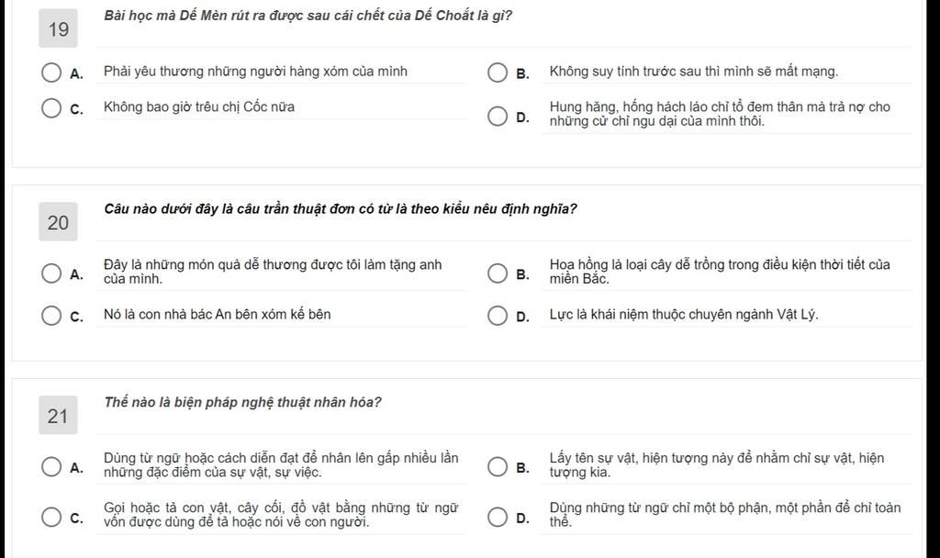Select question 20 radio A 'Đây là những món quà'
The width and height of the screenshot is (940, 558).
[51, 273]
